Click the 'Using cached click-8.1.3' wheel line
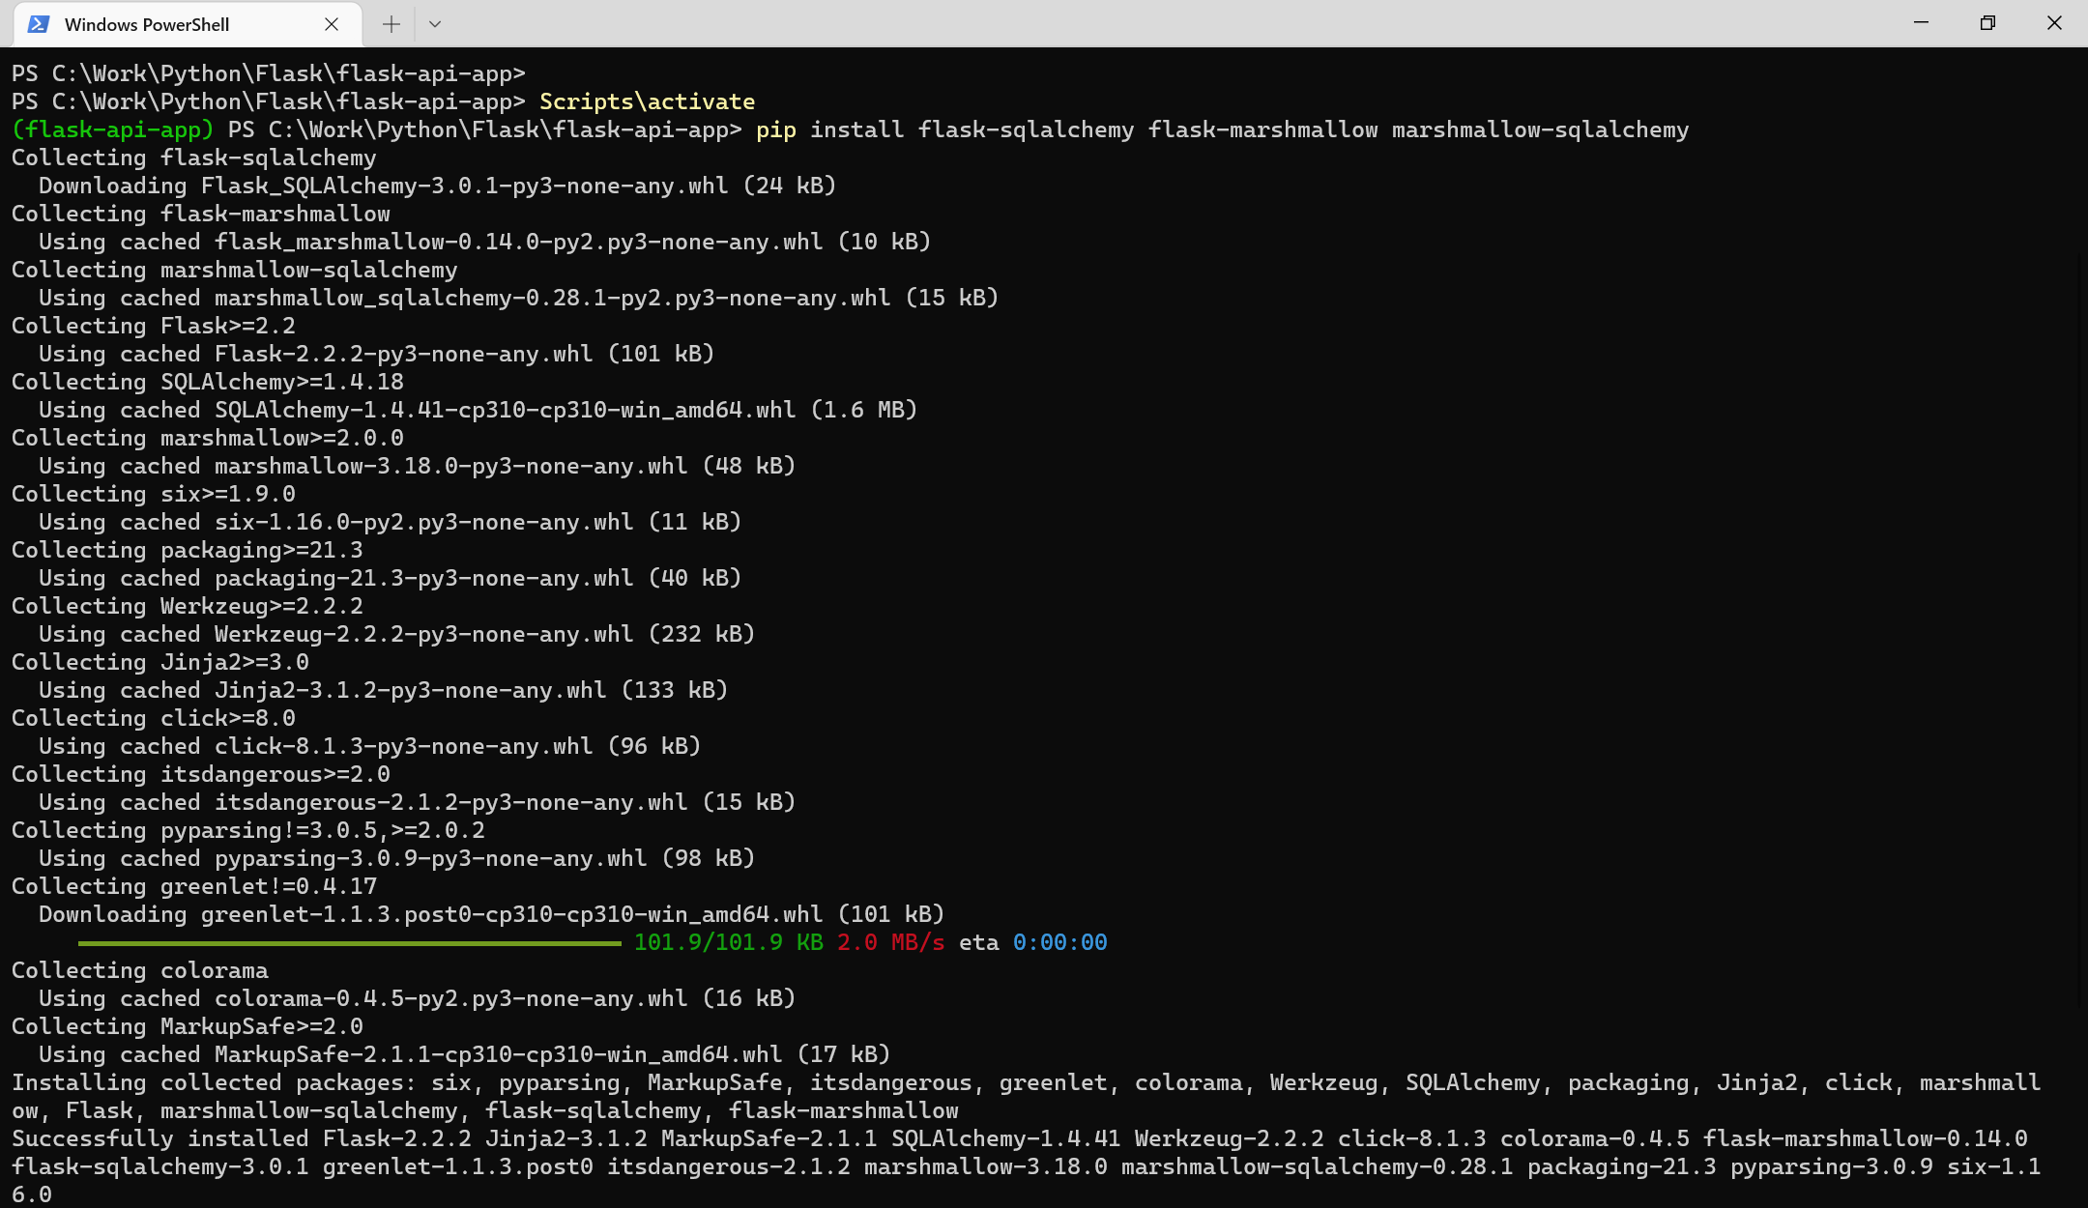Screen dimensions: 2088x1208 [x=369, y=746]
